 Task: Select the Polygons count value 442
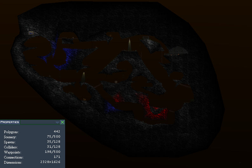click(x=57, y=132)
